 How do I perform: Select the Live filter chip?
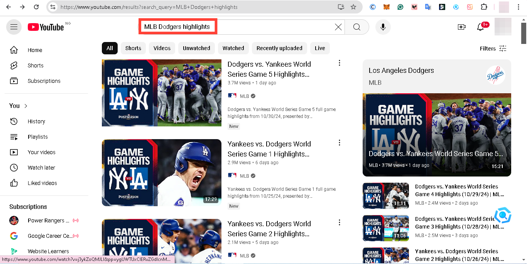320,48
